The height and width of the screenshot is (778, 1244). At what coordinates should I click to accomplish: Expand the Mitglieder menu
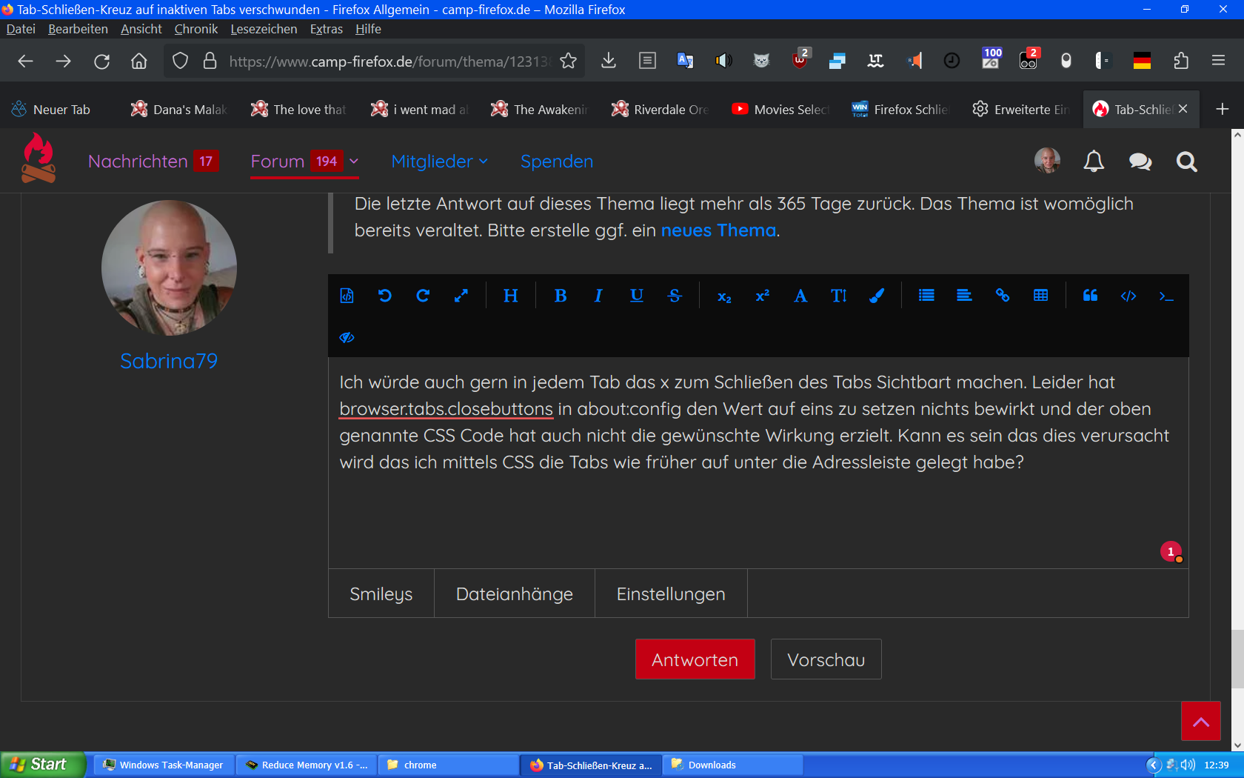pos(439,162)
